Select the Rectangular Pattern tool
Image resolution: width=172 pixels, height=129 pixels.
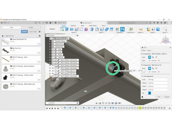pos(81,29)
